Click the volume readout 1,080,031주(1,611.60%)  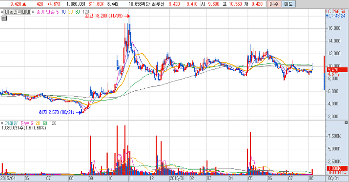pyautogui.click(x=23, y=128)
